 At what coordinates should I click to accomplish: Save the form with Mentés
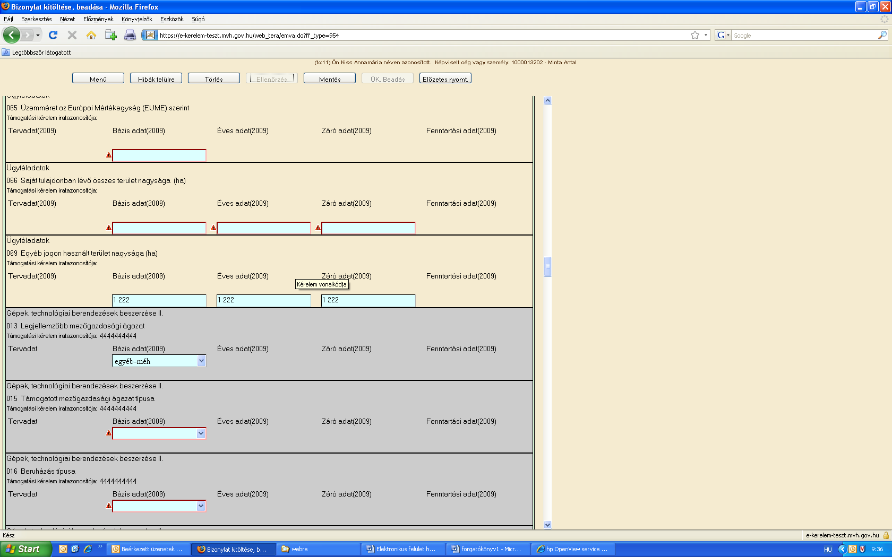[x=330, y=79]
